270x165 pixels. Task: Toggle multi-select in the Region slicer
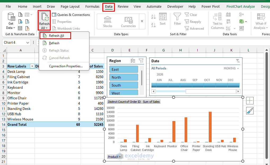(133, 61)
